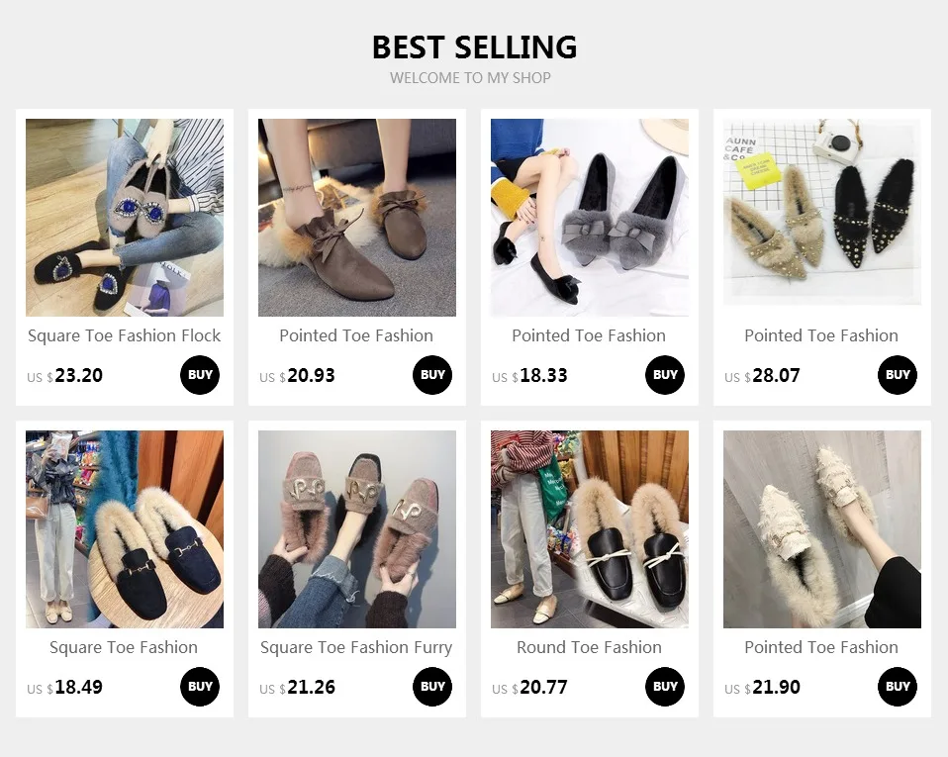Click BUY button for $28.07 shoes
948x757 pixels.
[898, 375]
